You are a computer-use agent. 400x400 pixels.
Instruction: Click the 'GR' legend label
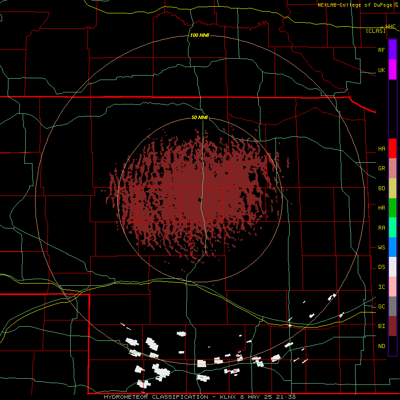click(381, 168)
